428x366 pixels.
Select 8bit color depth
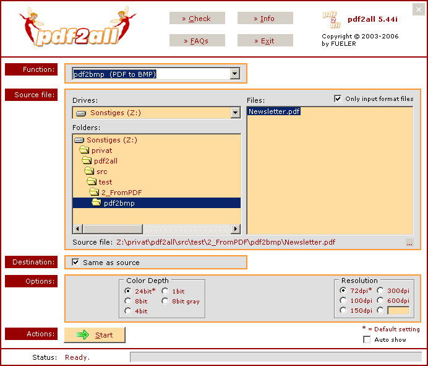[128, 301]
